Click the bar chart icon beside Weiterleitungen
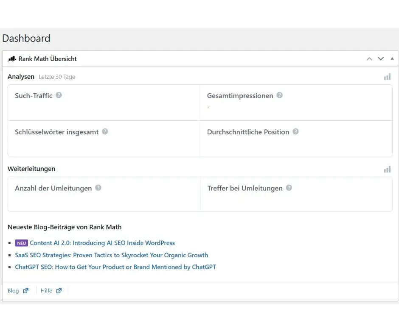399x334 pixels. [387, 169]
